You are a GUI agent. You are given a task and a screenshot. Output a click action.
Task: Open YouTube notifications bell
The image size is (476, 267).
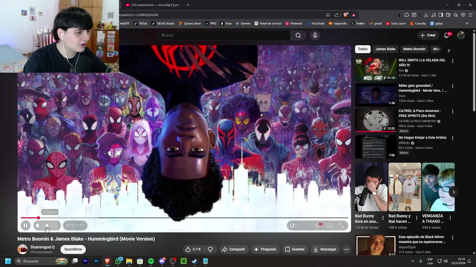point(447,35)
